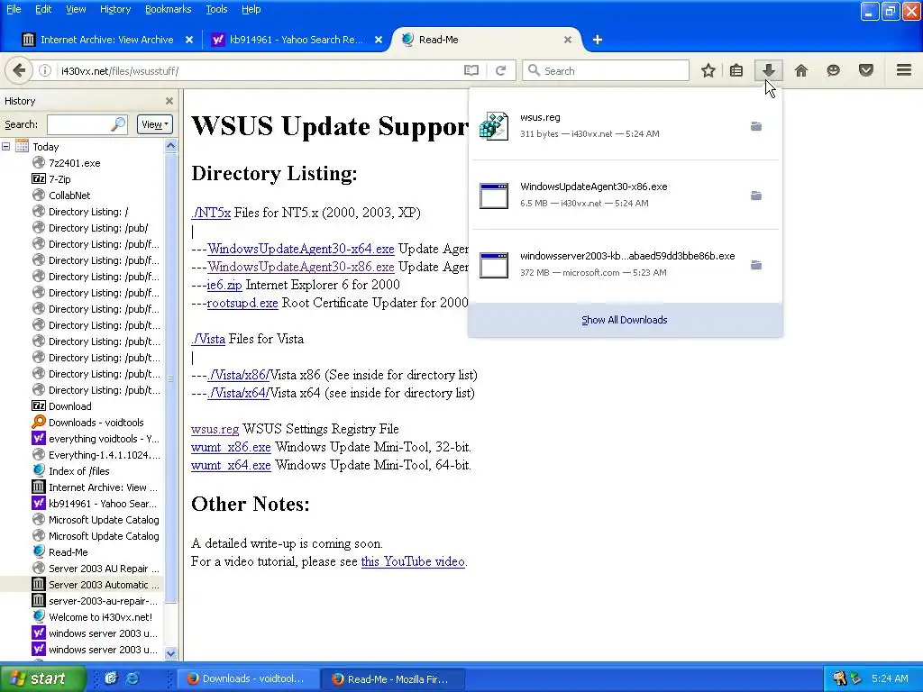Open the Edit menu
The width and height of the screenshot is (923, 692).
tap(43, 9)
